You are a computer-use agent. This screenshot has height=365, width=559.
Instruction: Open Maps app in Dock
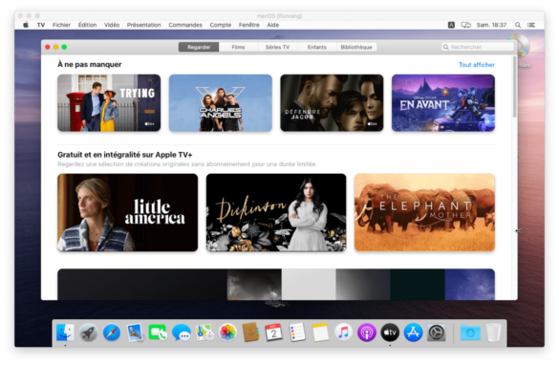[204, 333]
